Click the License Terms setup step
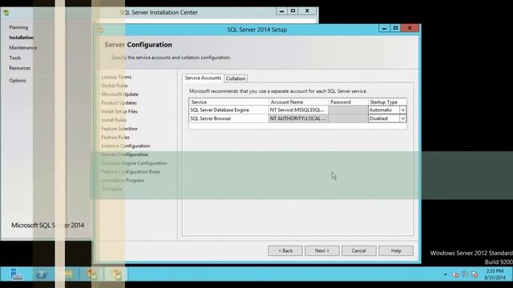The image size is (513, 288). [116, 77]
